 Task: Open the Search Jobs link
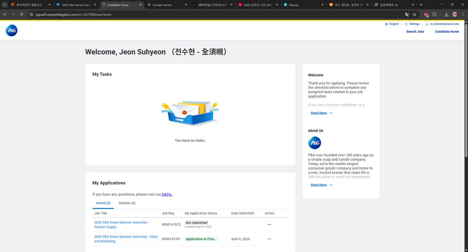415,32
